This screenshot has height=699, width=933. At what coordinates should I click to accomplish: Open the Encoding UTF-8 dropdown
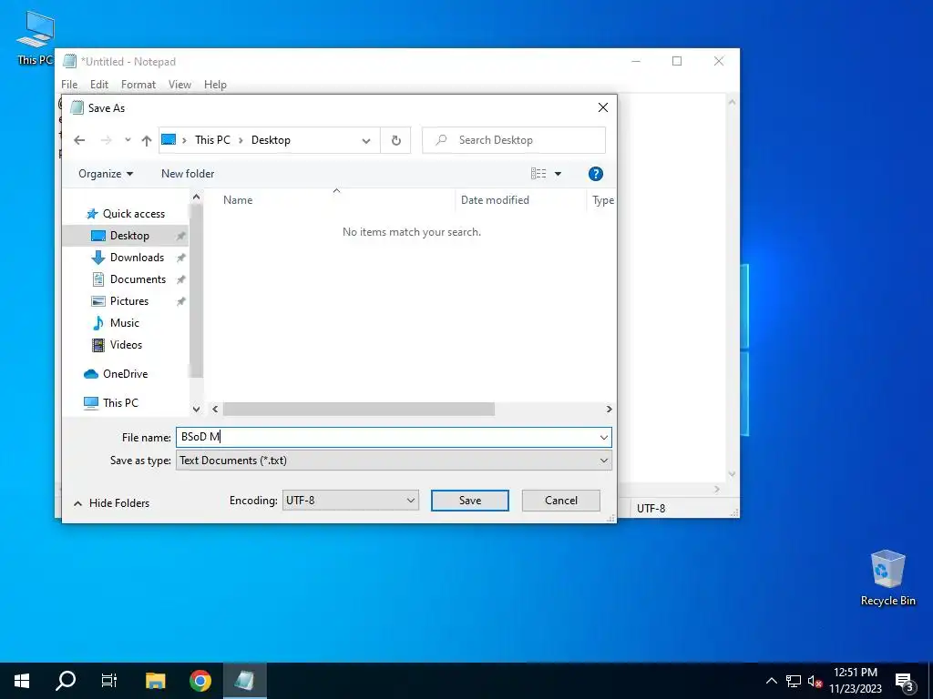(x=351, y=501)
